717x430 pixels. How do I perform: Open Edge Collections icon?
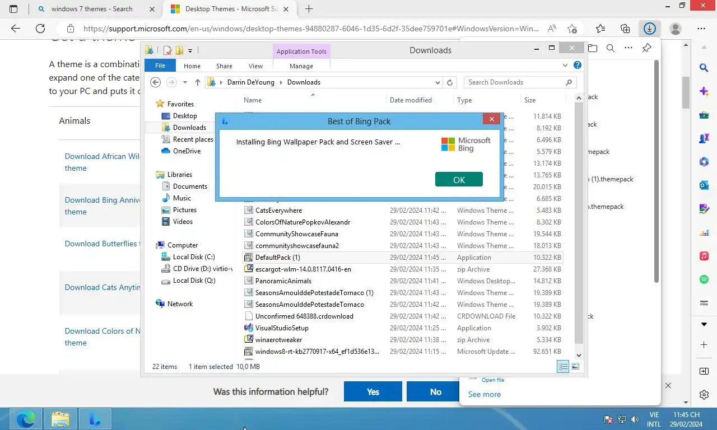point(625,29)
